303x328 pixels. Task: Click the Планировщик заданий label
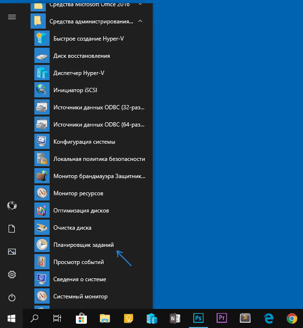[84, 245]
